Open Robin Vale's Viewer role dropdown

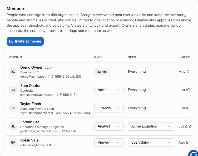109,143
